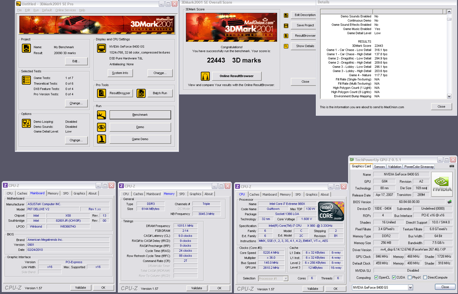Screen dimensions: 458x294
Task: Click the Edit... button in Project
Action: coord(76,61)
